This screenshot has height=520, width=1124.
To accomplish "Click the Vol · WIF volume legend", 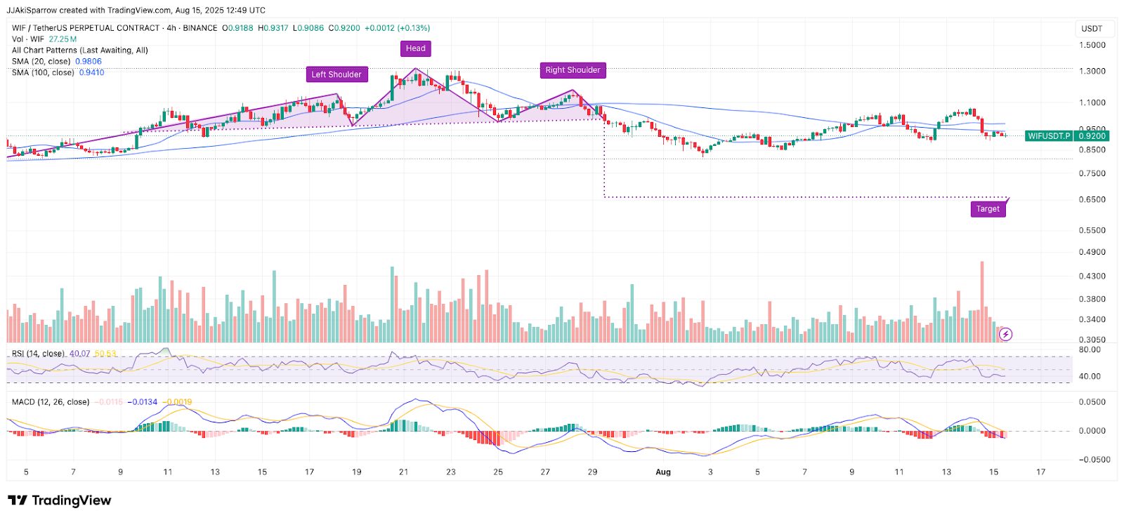I will coord(28,39).
